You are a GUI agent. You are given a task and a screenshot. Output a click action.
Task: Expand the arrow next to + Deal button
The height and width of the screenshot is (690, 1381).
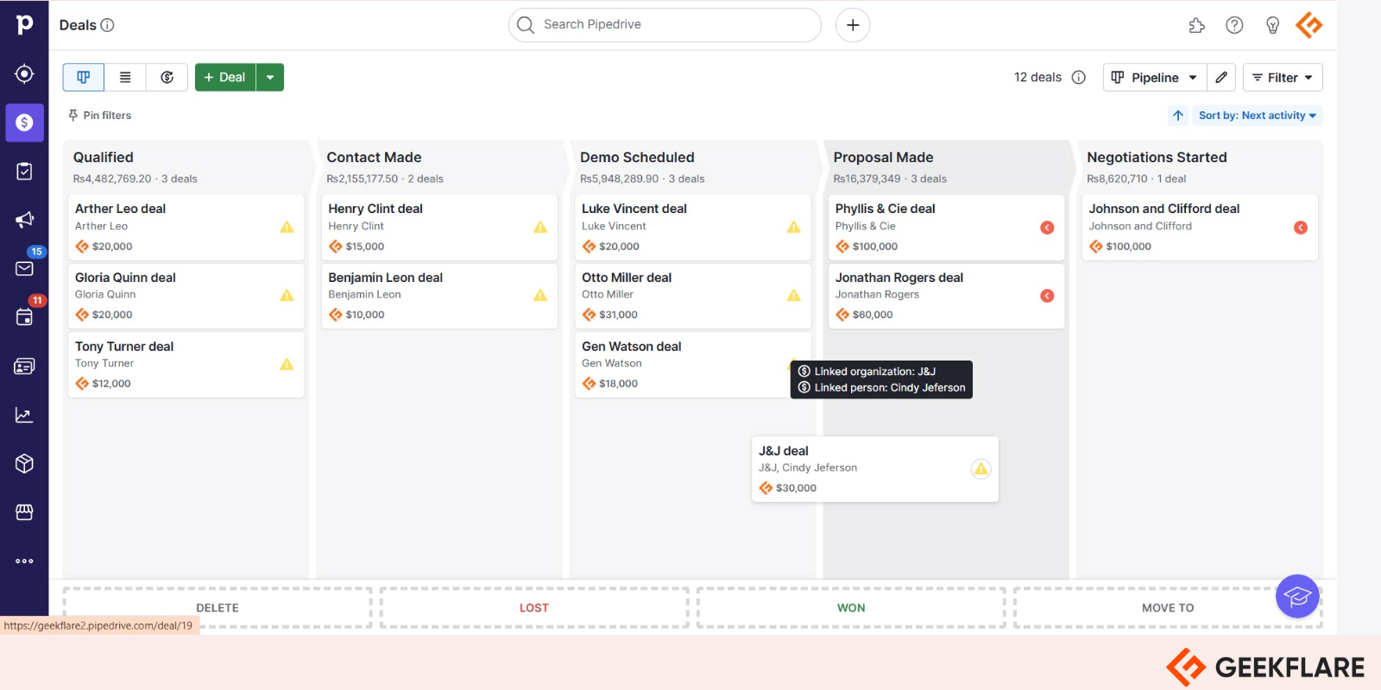tap(270, 78)
